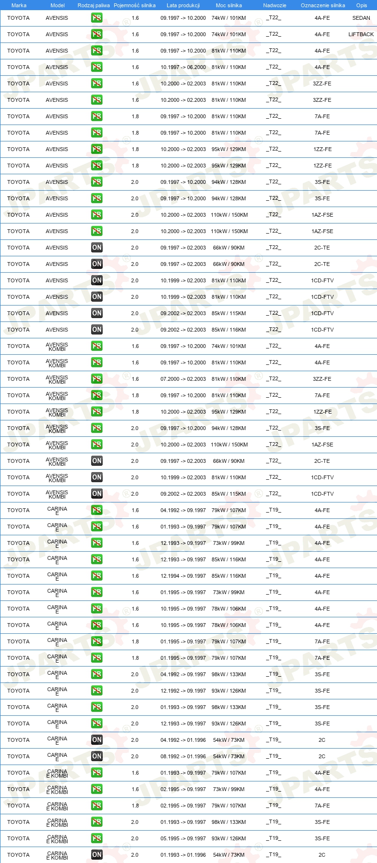Click the Oznaczenie silnika column header
Screen dimensions: 377x863
pos(323,5)
